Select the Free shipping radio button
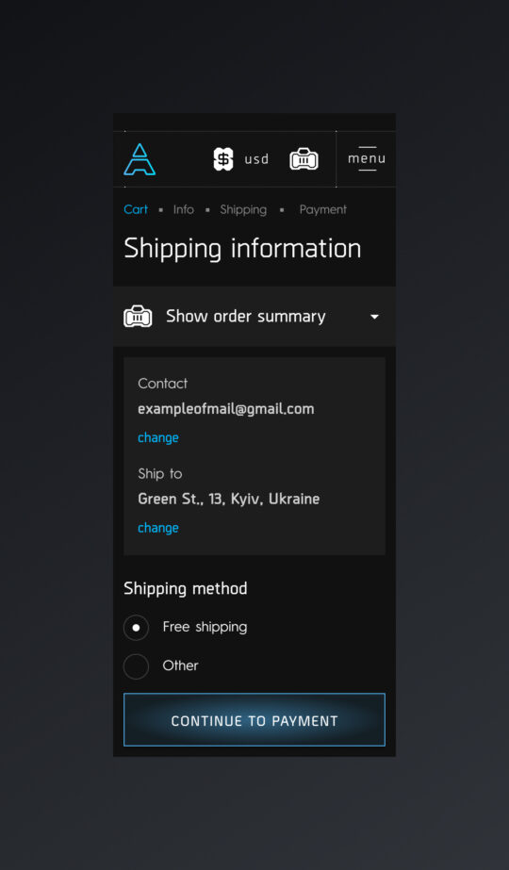 click(136, 628)
